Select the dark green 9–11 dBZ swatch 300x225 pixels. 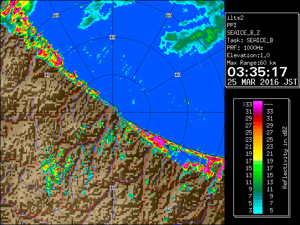tap(258, 189)
